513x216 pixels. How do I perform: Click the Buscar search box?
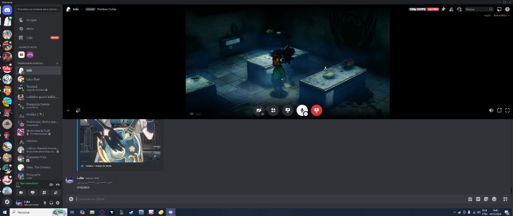point(479,9)
